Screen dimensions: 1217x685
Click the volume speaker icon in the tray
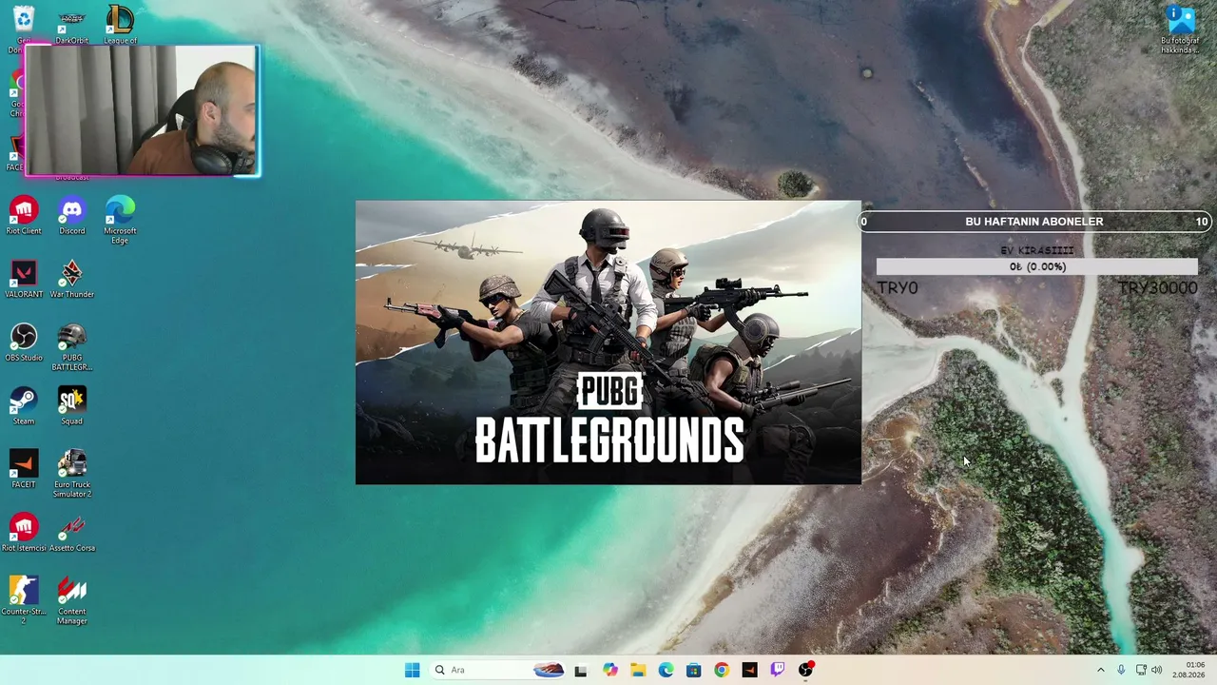pos(1157,670)
